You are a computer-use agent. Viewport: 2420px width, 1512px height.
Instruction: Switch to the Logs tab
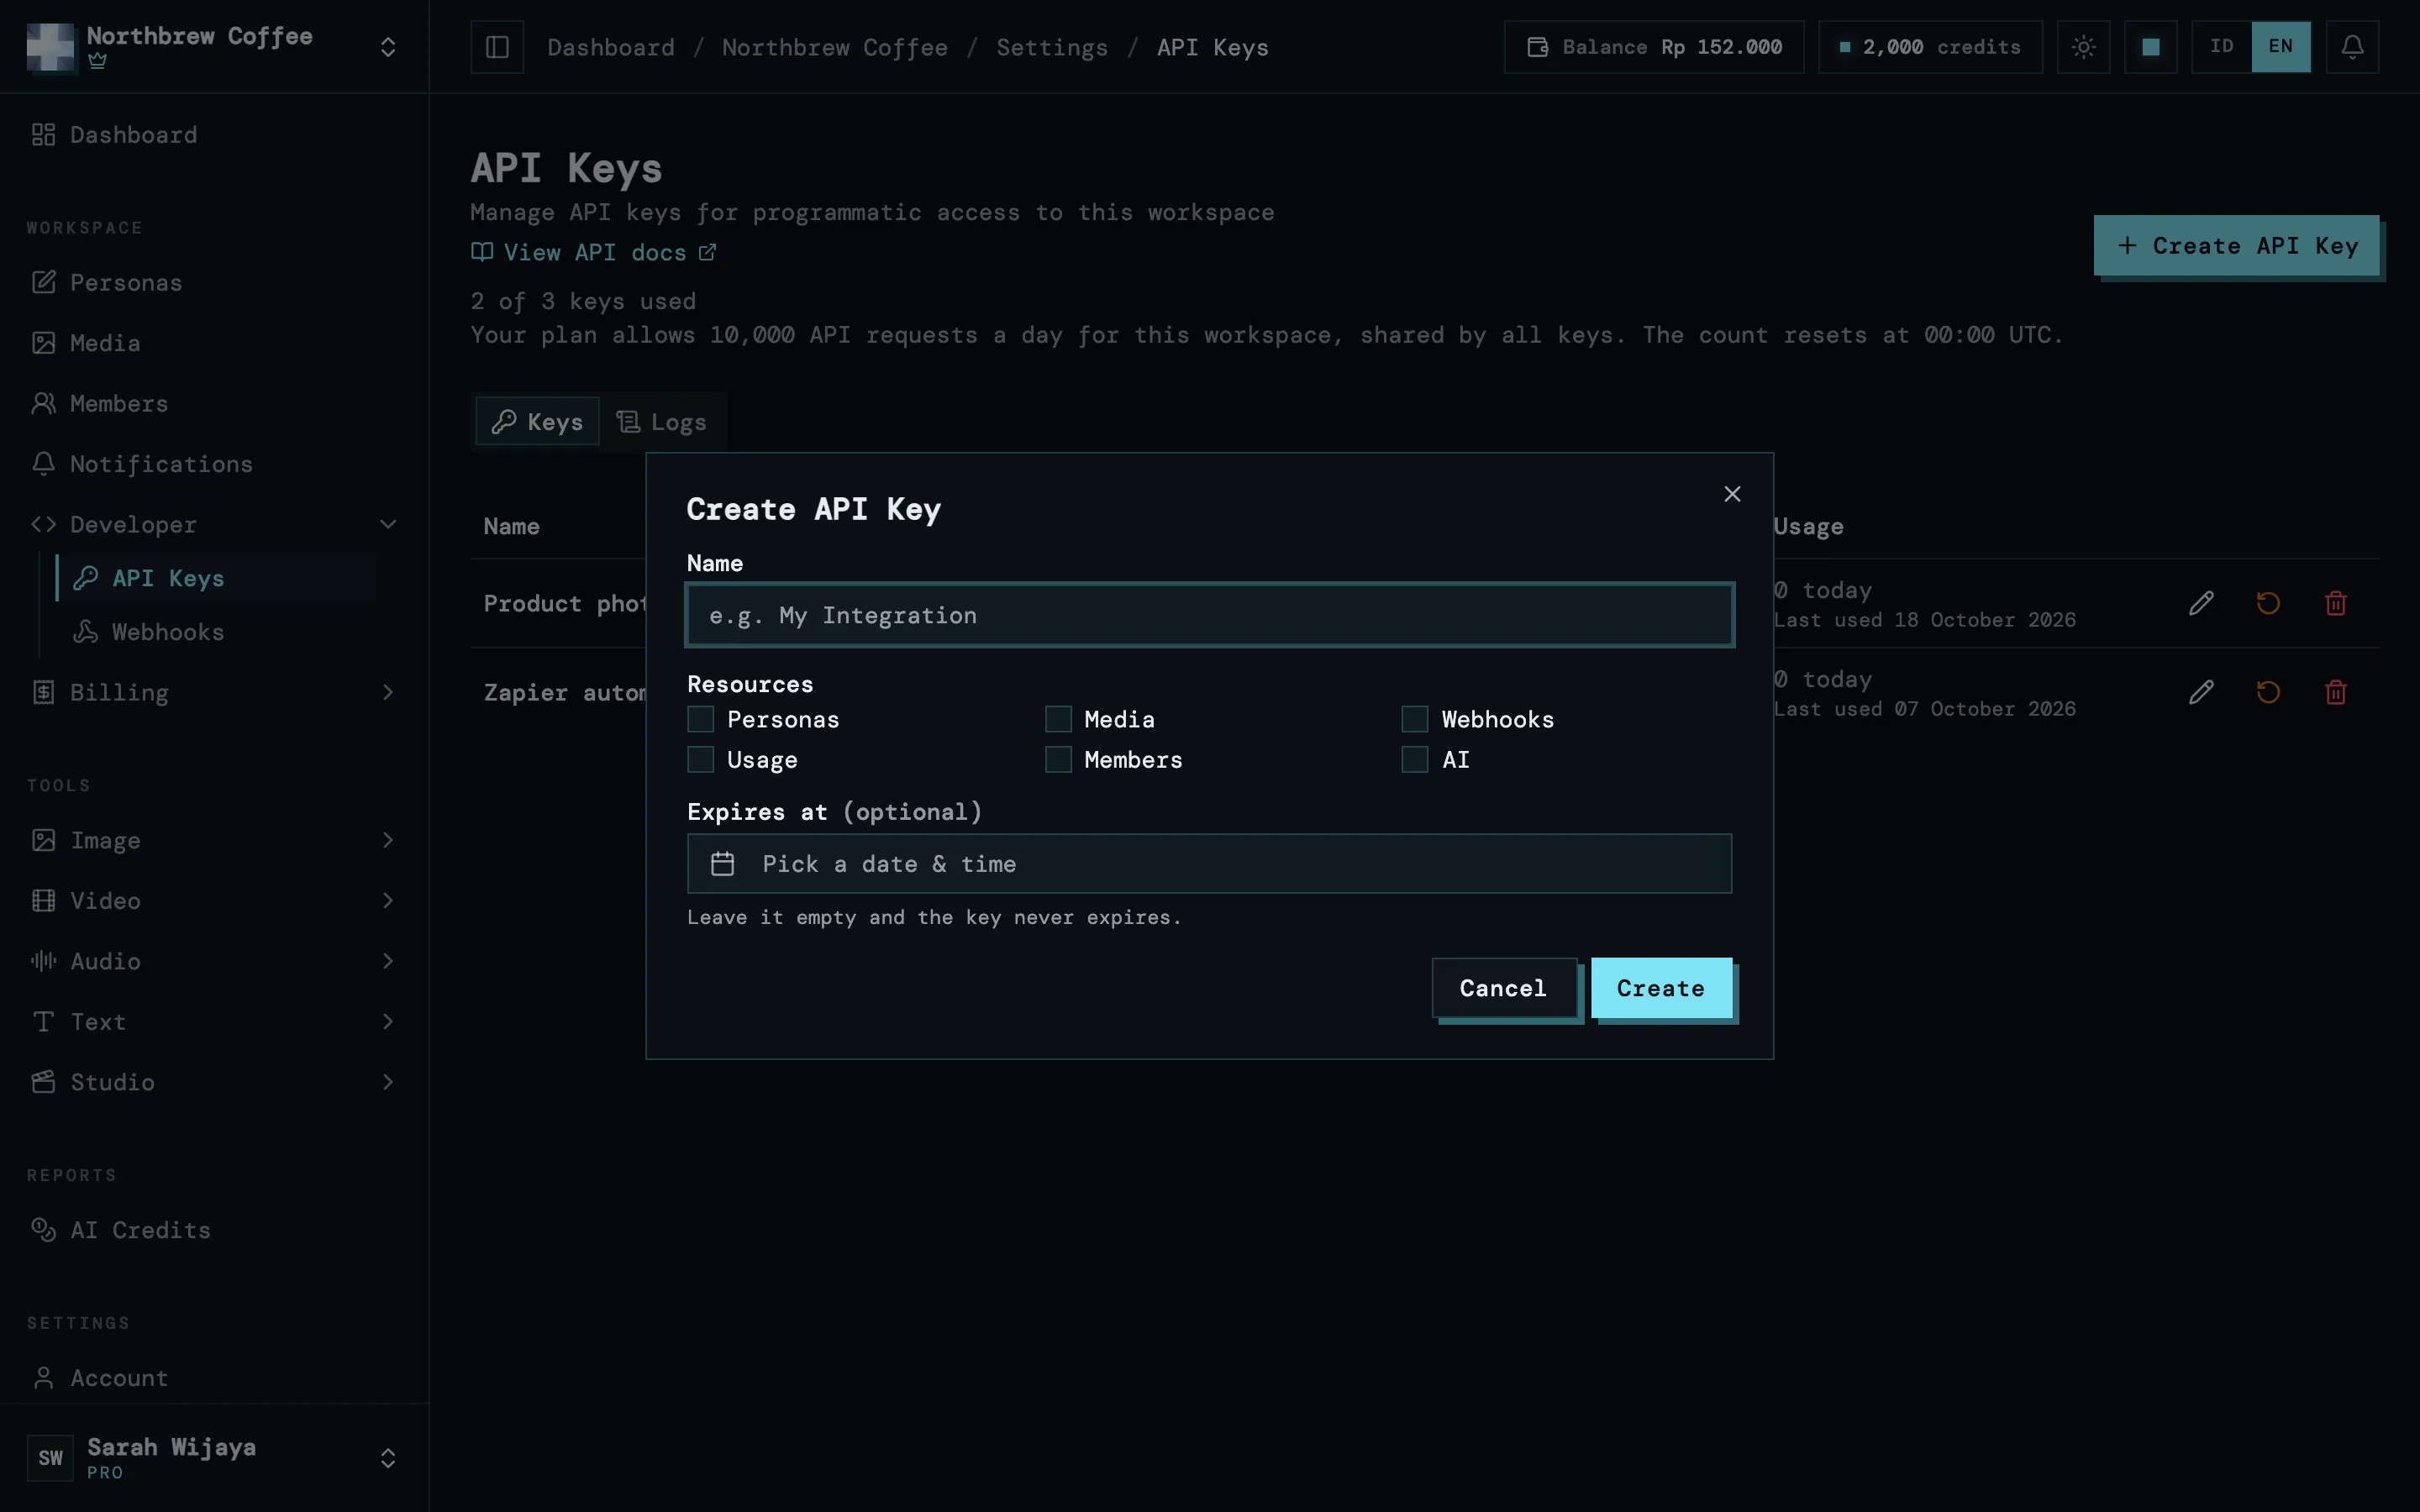click(662, 422)
